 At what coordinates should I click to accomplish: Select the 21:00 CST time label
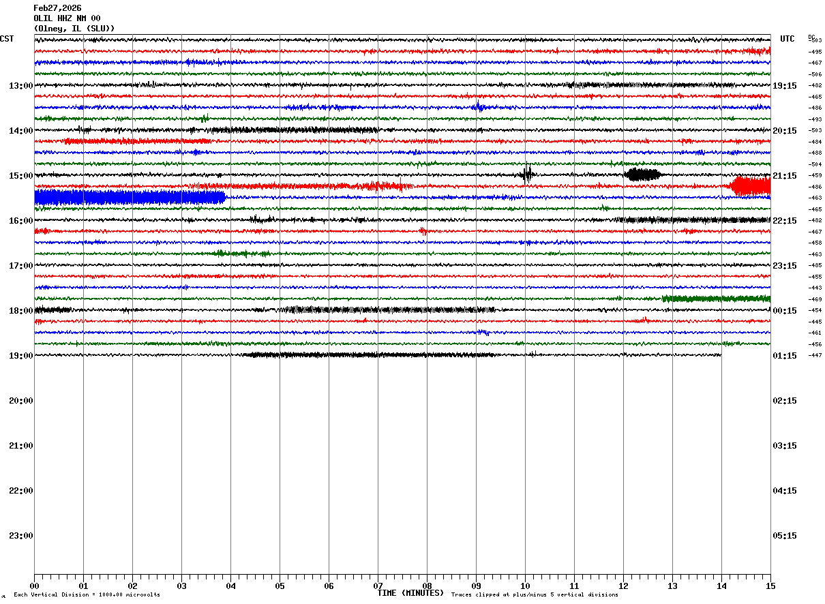click(x=21, y=446)
